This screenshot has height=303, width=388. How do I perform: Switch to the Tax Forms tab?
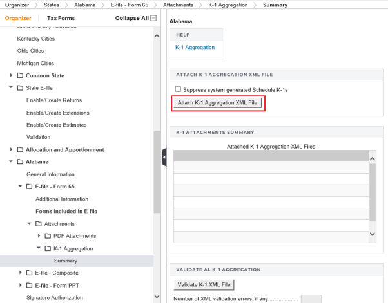pos(61,18)
